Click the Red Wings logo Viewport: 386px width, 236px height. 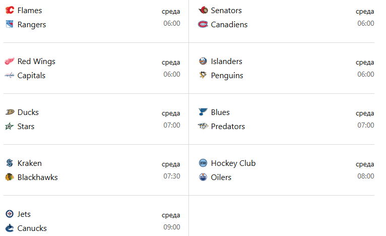point(10,62)
